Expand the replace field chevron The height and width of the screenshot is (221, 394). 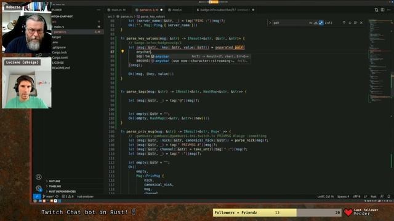pyautogui.click(x=270, y=23)
